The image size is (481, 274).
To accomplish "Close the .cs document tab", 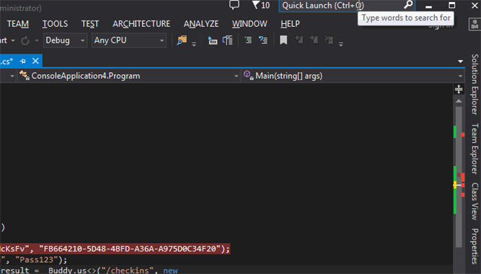I will point(36,61).
